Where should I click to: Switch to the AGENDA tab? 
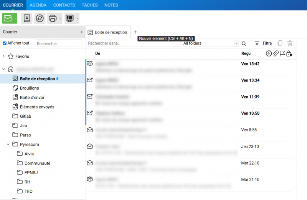click(38, 5)
